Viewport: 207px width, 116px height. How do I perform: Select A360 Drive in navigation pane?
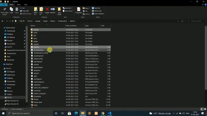click(x=11, y=75)
